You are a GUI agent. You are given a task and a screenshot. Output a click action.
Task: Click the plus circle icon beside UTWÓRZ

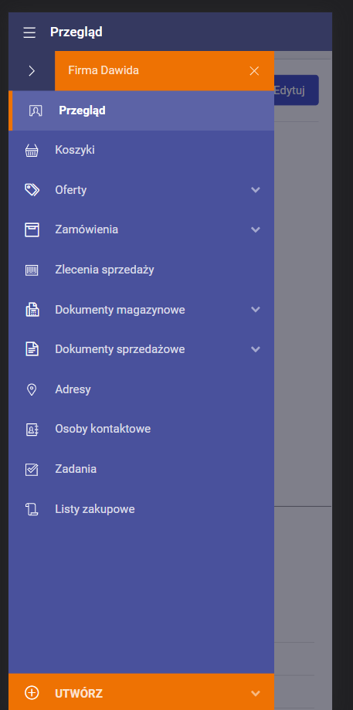tap(32, 693)
